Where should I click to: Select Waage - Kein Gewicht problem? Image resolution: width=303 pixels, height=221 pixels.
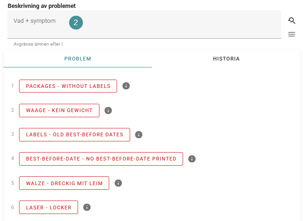(x=59, y=111)
